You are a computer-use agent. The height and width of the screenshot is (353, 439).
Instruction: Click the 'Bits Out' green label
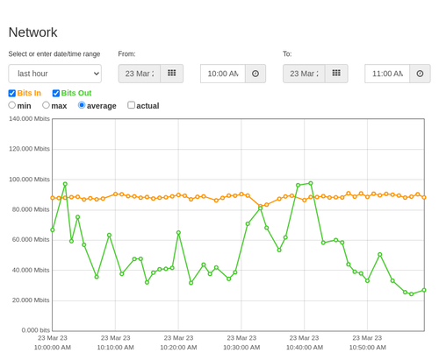[76, 93]
